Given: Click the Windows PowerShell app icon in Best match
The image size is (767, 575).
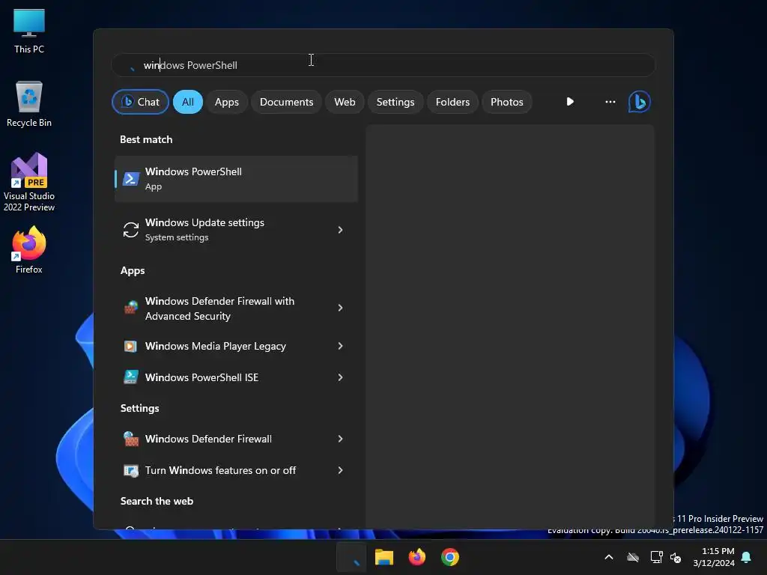Looking at the screenshot, I should tap(130, 179).
